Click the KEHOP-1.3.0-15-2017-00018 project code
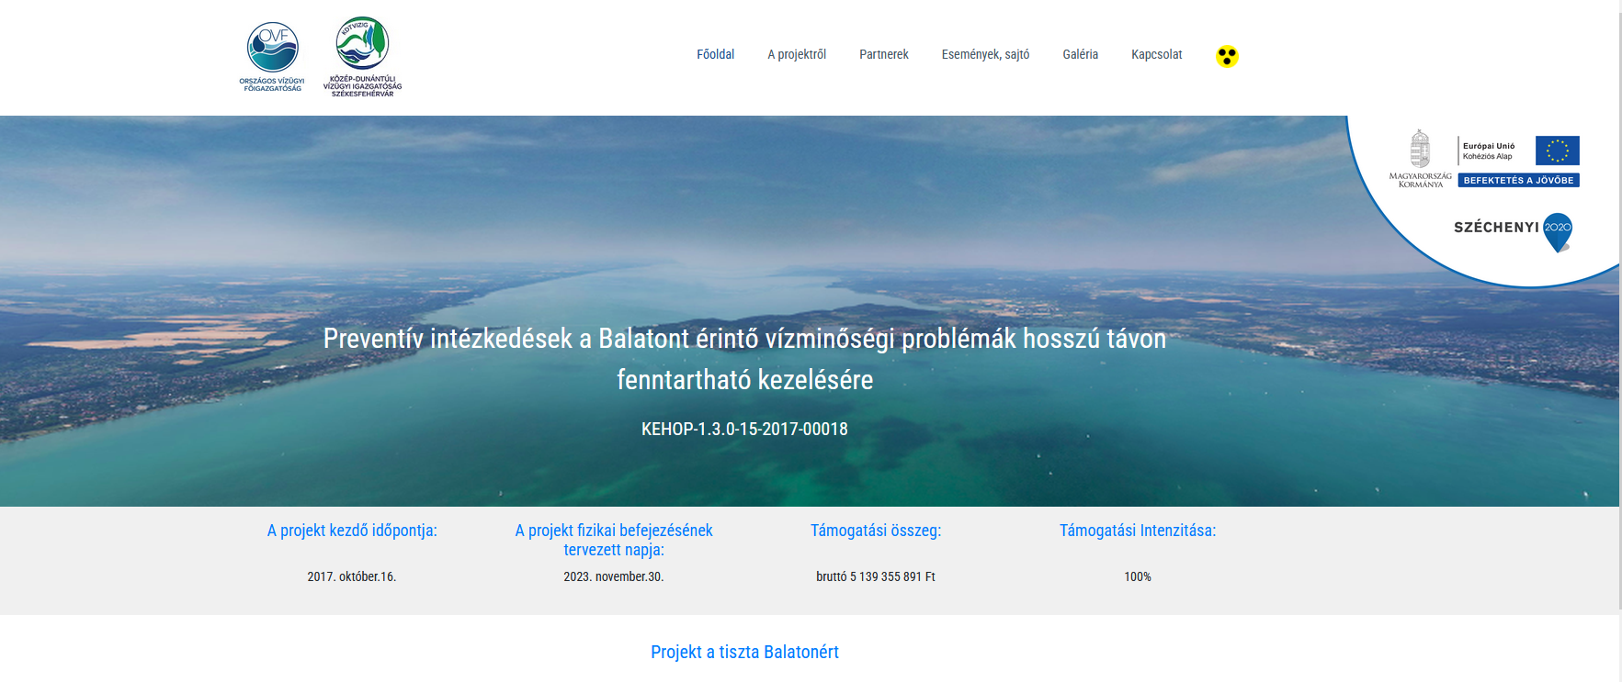Image resolution: width=1622 pixels, height=682 pixels. click(x=744, y=429)
